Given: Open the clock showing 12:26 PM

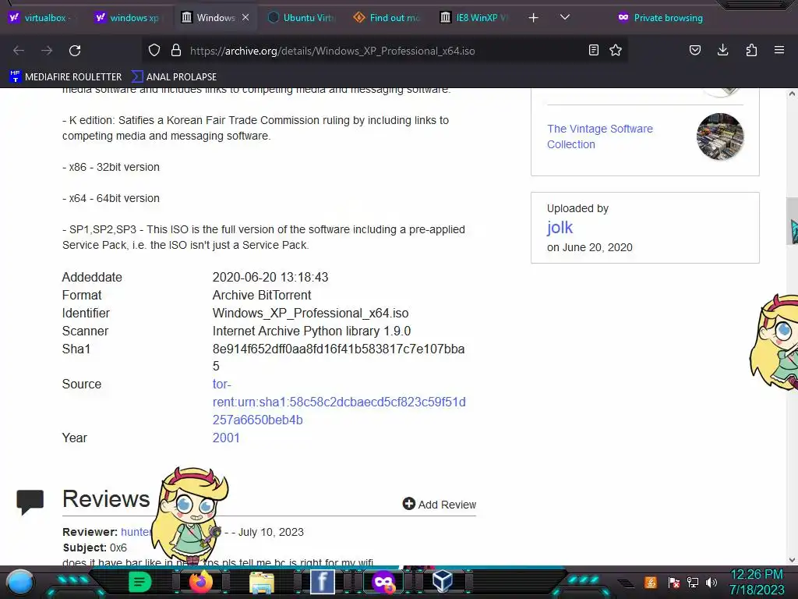Looking at the screenshot, I should pyautogui.click(x=757, y=582).
